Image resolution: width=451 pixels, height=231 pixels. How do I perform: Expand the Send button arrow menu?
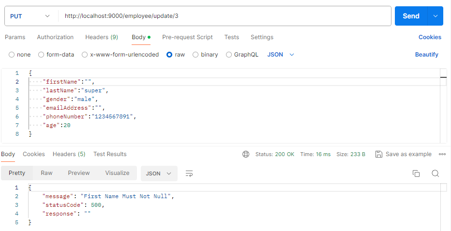click(436, 16)
